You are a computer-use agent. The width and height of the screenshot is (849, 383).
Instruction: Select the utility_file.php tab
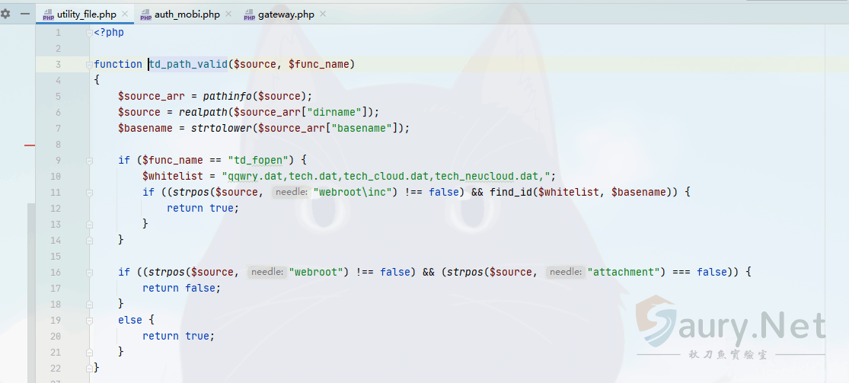(86, 14)
